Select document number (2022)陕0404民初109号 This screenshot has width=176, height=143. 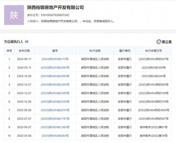click(x=154, y=93)
